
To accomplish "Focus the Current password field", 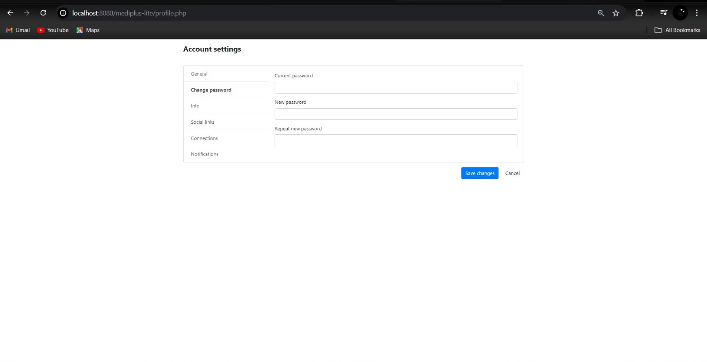I will tap(396, 88).
